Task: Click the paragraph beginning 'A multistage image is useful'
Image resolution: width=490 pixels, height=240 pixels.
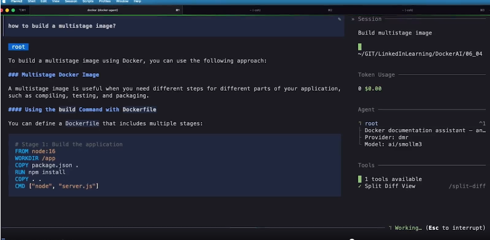Action: 174,92
